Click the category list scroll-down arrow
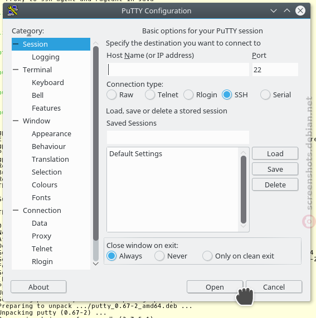This screenshot has height=318, width=316. point(96,264)
